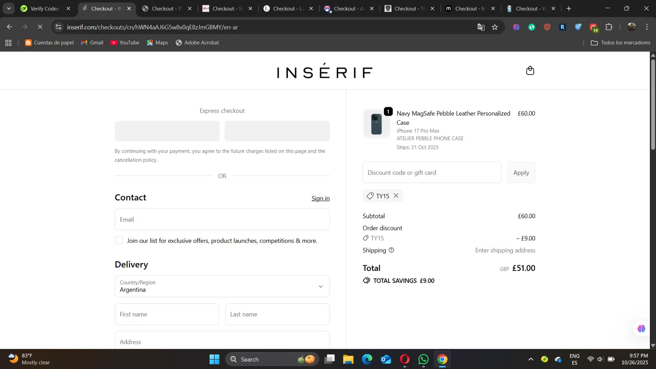Open WhatsApp from taskbar
Screen dimensions: 656x369
(423, 359)
